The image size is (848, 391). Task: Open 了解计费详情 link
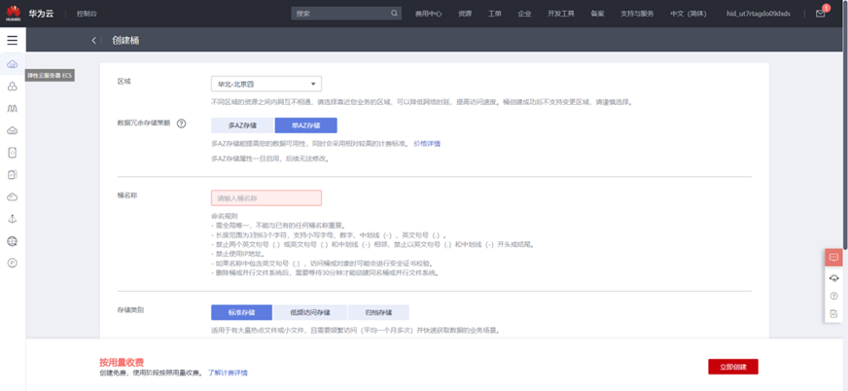[228, 373]
